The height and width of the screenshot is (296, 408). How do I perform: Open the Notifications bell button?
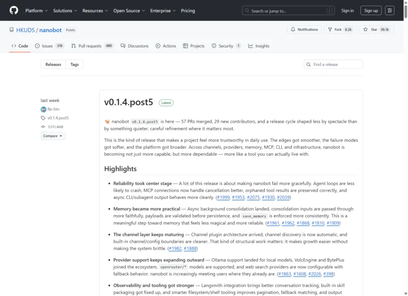pos(304,30)
